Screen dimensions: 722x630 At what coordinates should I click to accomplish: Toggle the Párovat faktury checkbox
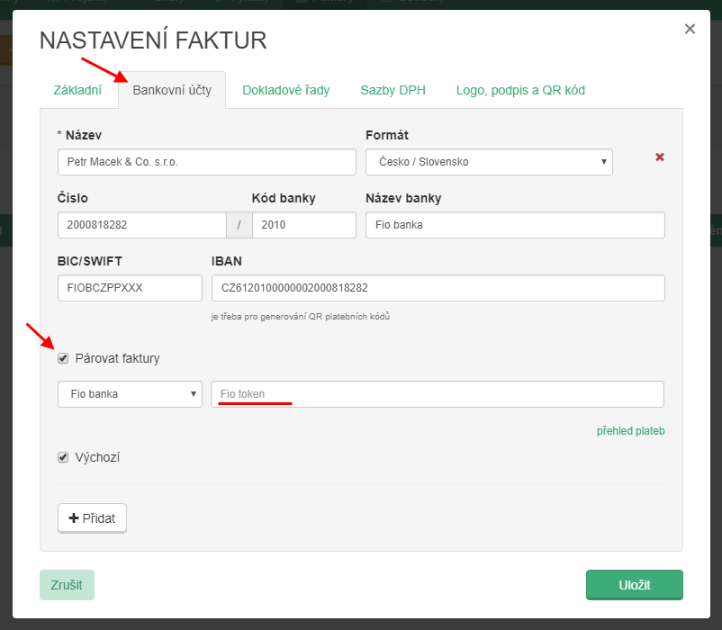point(63,358)
